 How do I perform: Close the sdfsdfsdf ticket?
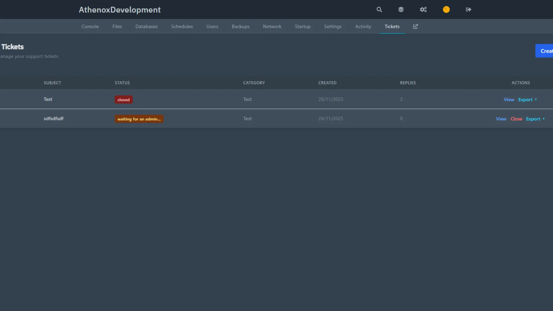(516, 119)
